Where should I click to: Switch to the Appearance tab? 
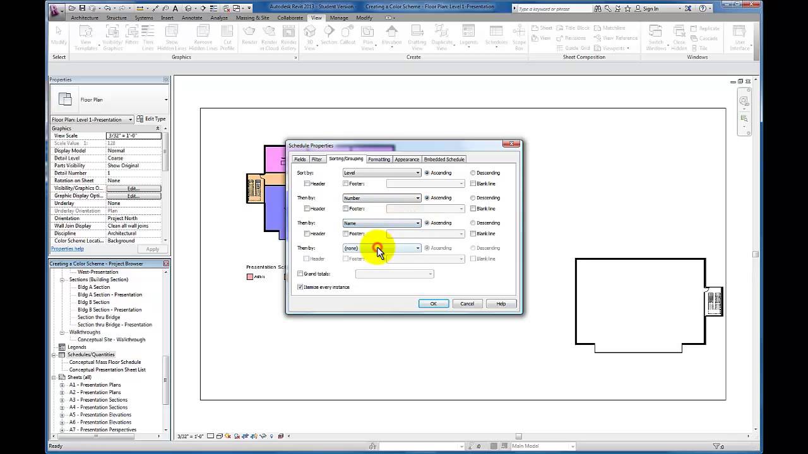pyautogui.click(x=407, y=160)
